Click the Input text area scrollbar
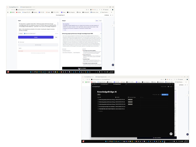 (x=58, y=24)
